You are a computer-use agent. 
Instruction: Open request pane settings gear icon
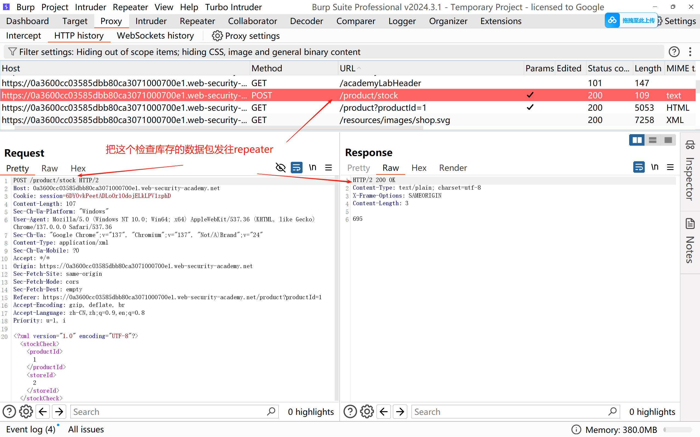pos(26,412)
